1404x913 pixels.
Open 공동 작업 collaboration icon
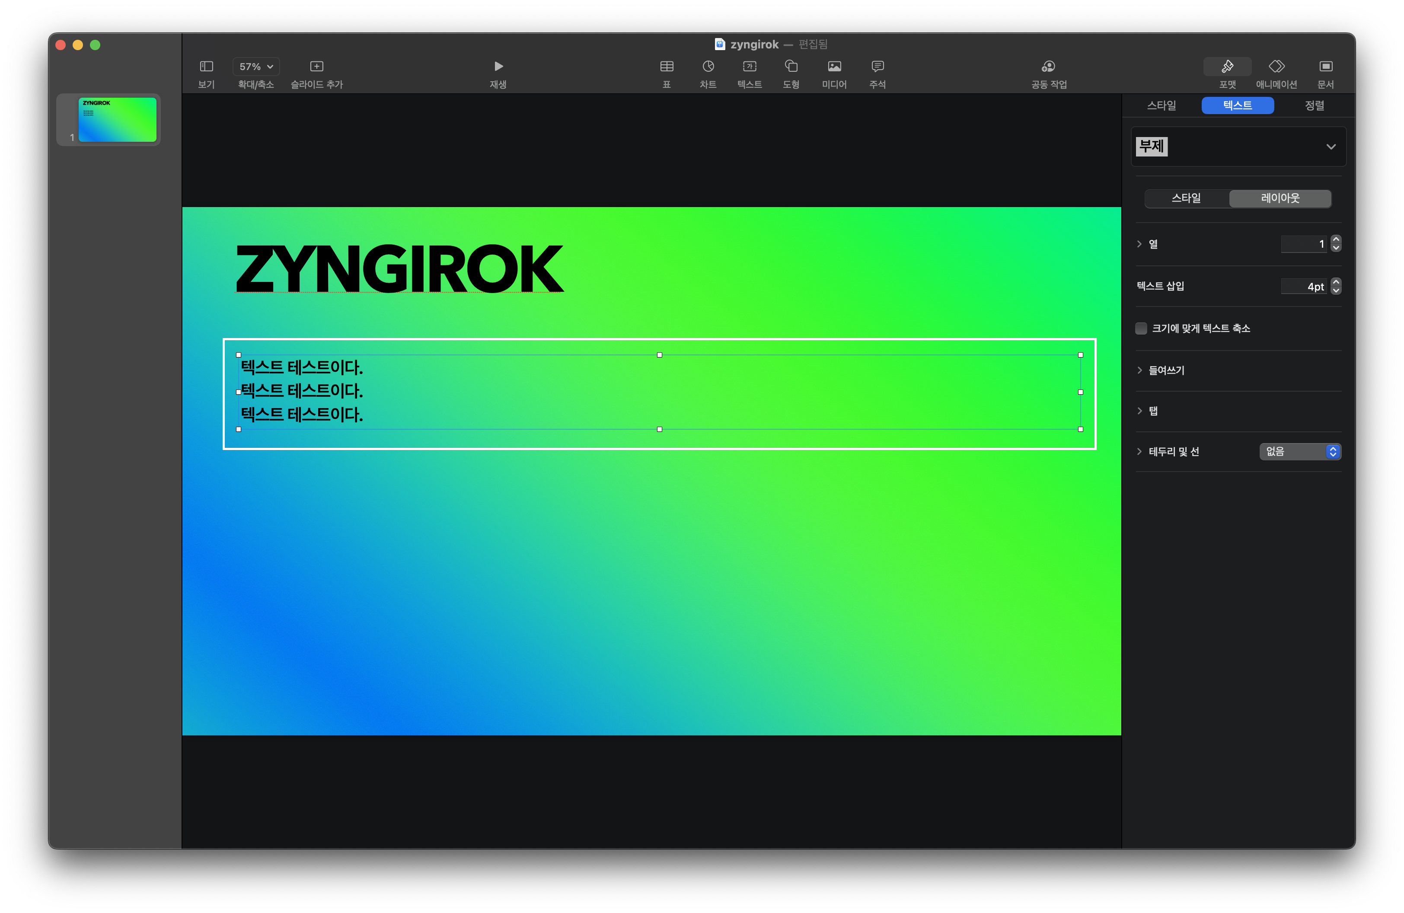pyautogui.click(x=1048, y=67)
